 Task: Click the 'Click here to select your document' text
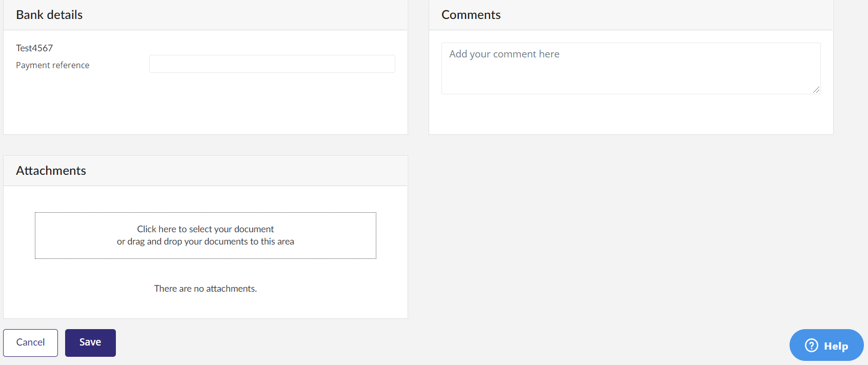tap(206, 229)
